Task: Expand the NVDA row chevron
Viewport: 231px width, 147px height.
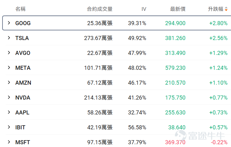Action: [x=9, y=97]
